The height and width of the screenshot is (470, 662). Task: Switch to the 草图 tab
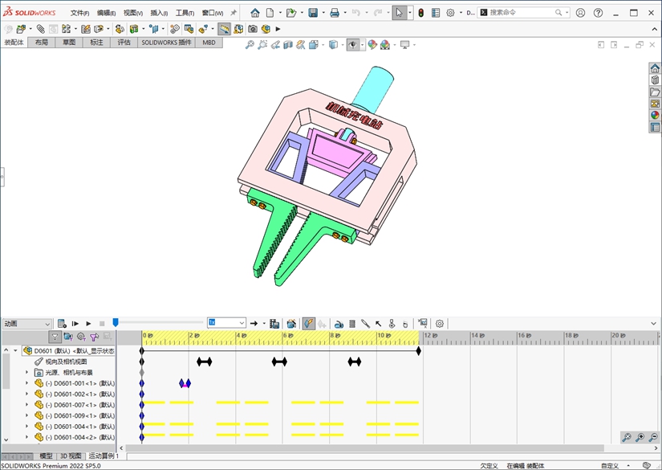tap(70, 42)
